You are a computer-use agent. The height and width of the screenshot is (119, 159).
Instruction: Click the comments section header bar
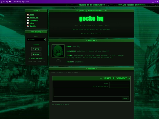tap(91, 69)
